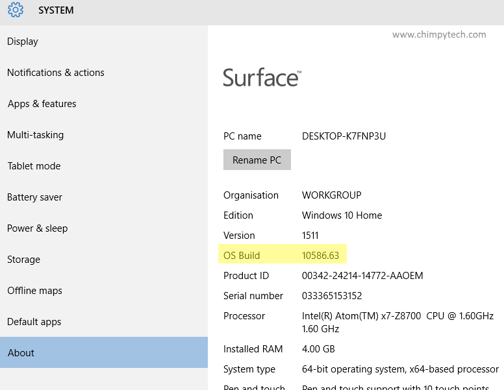Open Notifications & actions settings
This screenshot has width=504, height=390.
pyautogui.click(x=56, y=73)
